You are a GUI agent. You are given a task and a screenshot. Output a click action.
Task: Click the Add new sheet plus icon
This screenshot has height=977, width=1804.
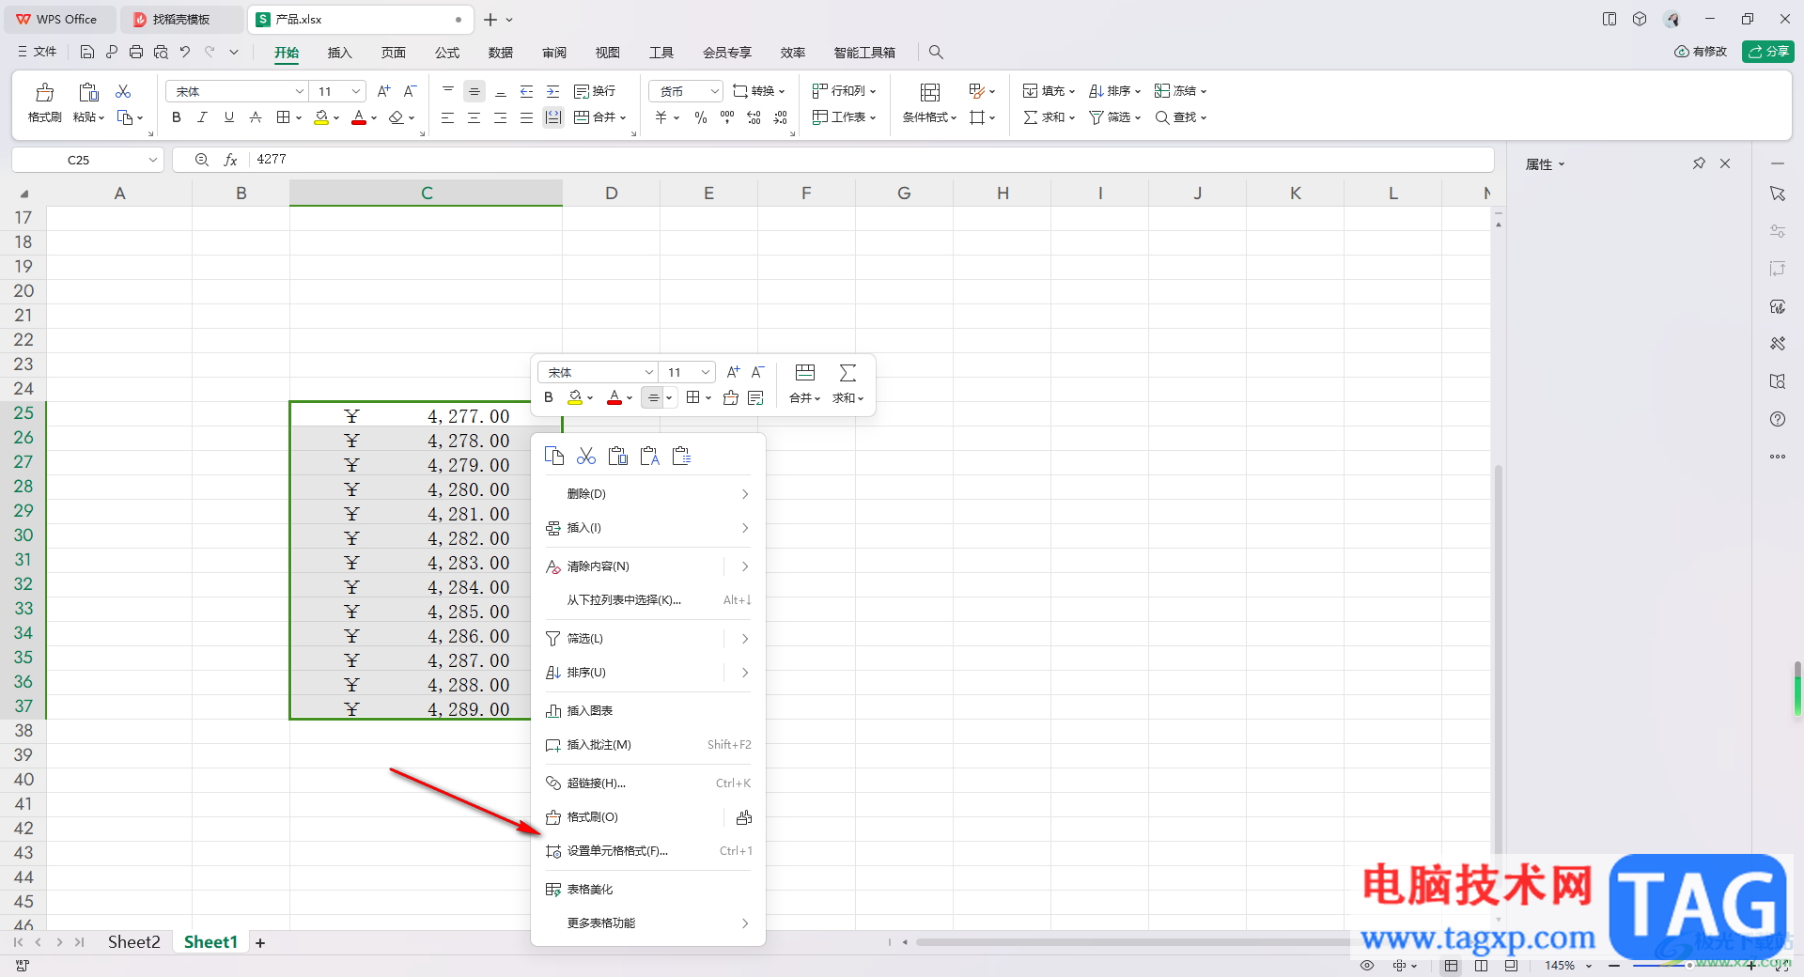[x=260, y=943]
